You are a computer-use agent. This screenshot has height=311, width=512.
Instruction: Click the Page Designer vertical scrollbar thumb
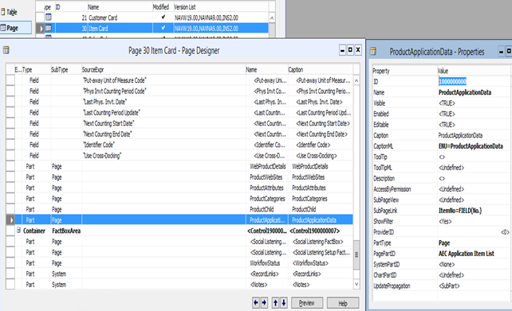point(356,255)
